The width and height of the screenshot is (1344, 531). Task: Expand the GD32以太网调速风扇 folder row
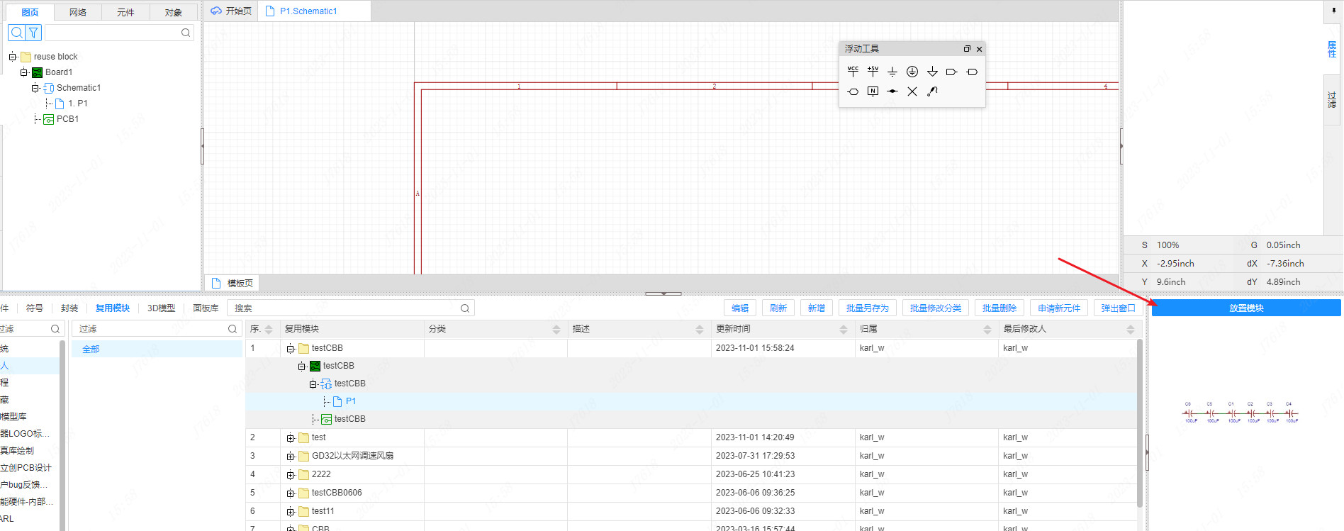(290, 457)
